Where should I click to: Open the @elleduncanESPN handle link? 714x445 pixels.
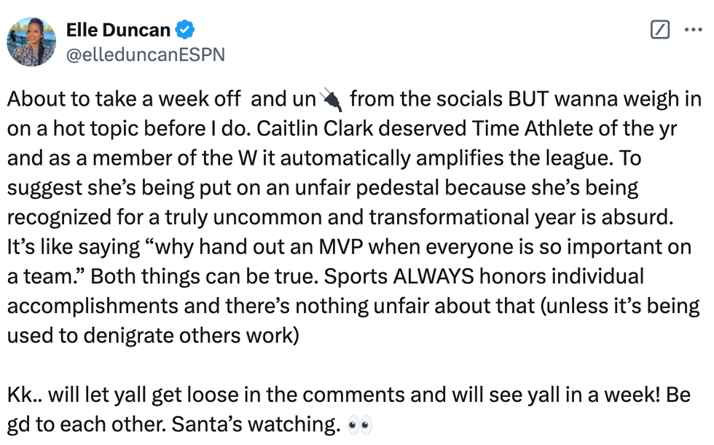click(146, 54)
